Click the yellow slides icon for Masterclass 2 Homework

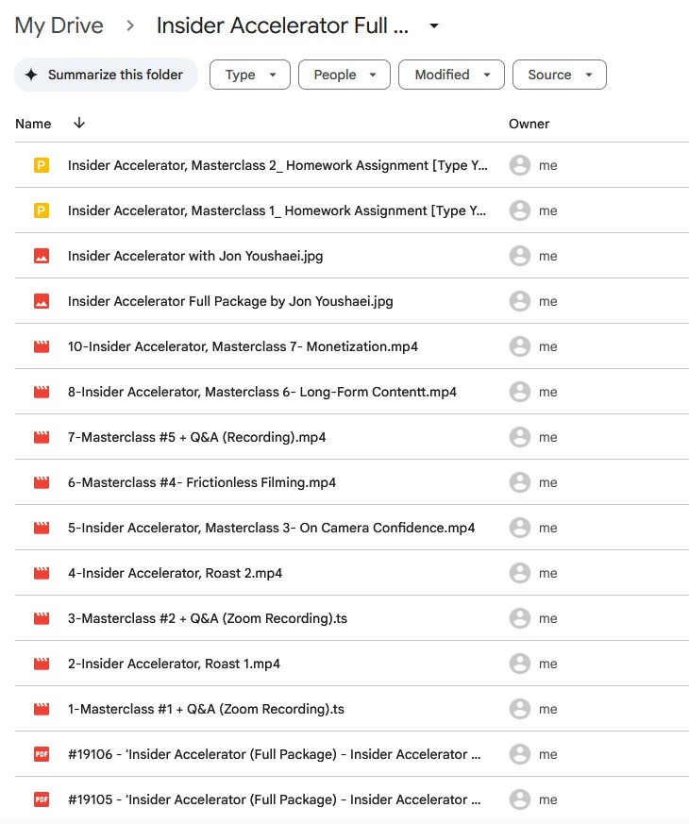pos(41,165)
